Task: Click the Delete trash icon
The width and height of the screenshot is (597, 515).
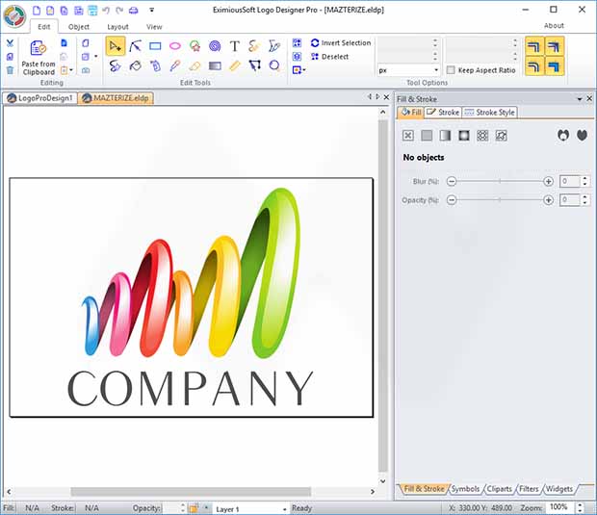Action: click(x=10, y=70)
